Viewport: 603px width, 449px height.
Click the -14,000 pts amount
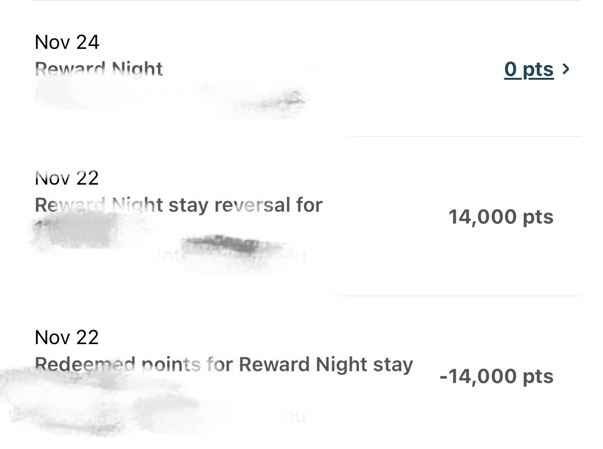pyautogui.click(x=496, y=376)
